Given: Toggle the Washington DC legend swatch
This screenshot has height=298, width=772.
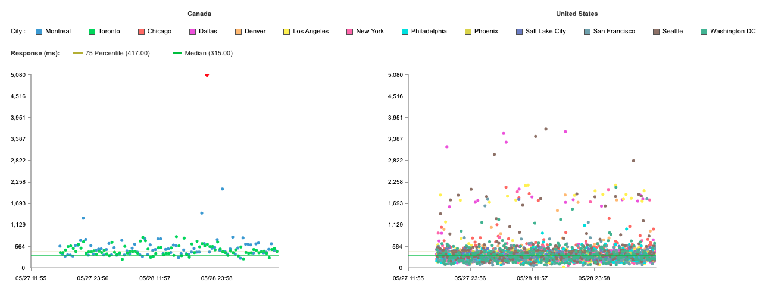Looking at the screenshot, I should (x=704, y=32).
